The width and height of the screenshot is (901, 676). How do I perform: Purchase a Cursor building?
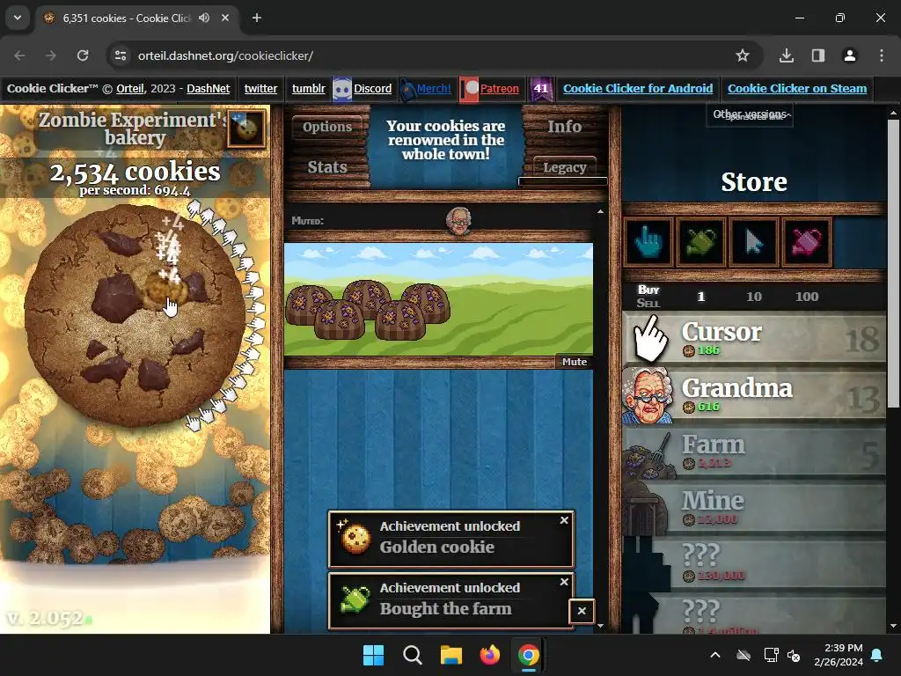tap(754, 339)
